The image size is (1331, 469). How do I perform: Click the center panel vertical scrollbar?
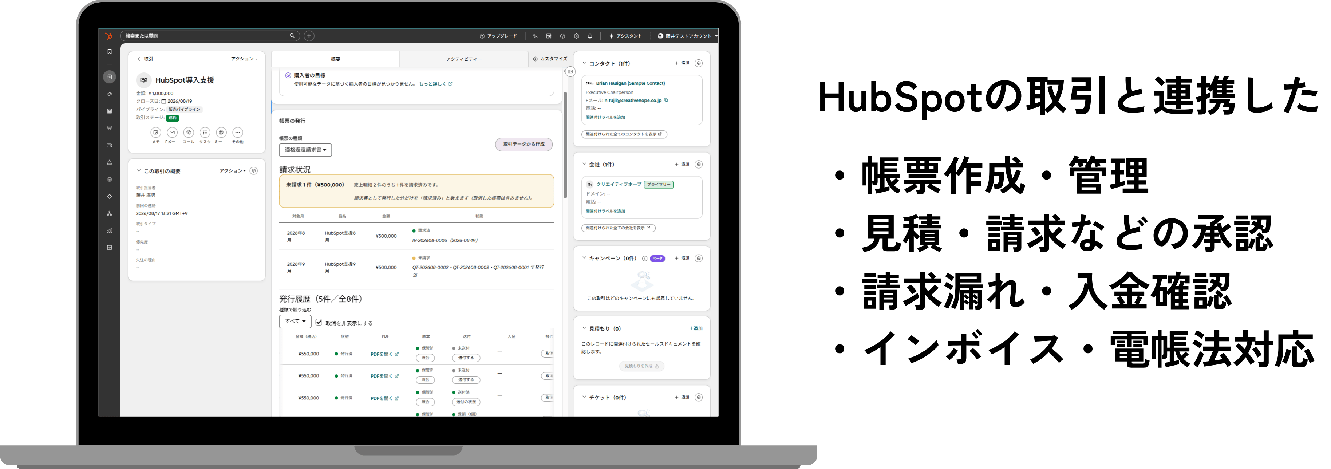565,145
